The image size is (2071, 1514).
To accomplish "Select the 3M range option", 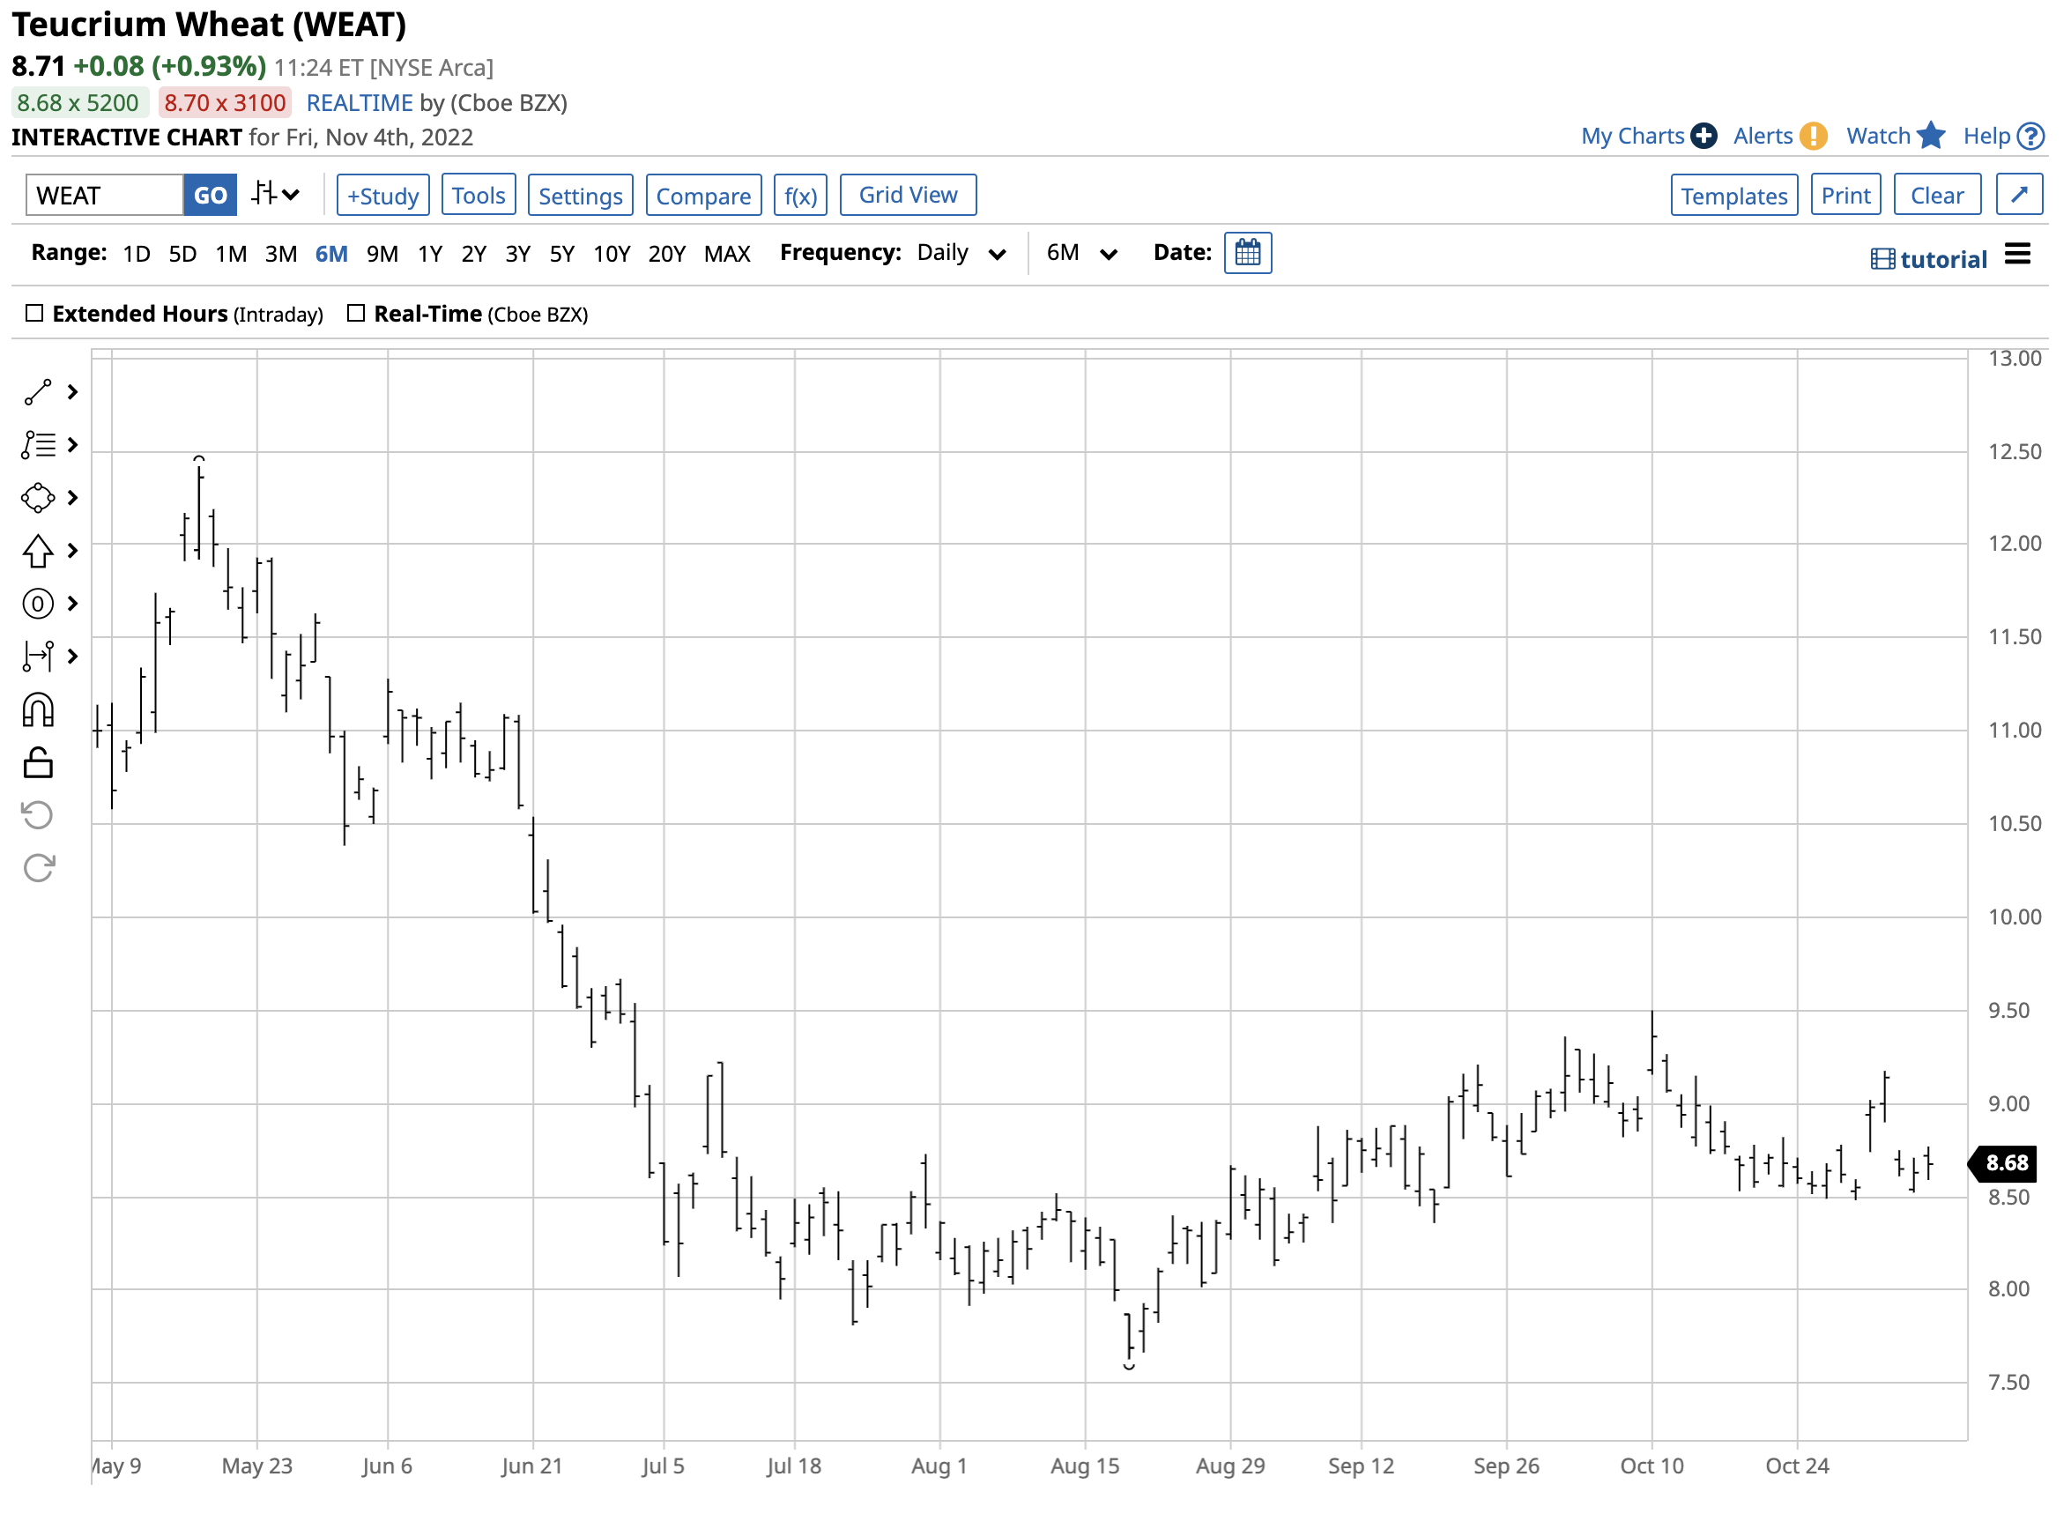I will [x=280, y=254].
